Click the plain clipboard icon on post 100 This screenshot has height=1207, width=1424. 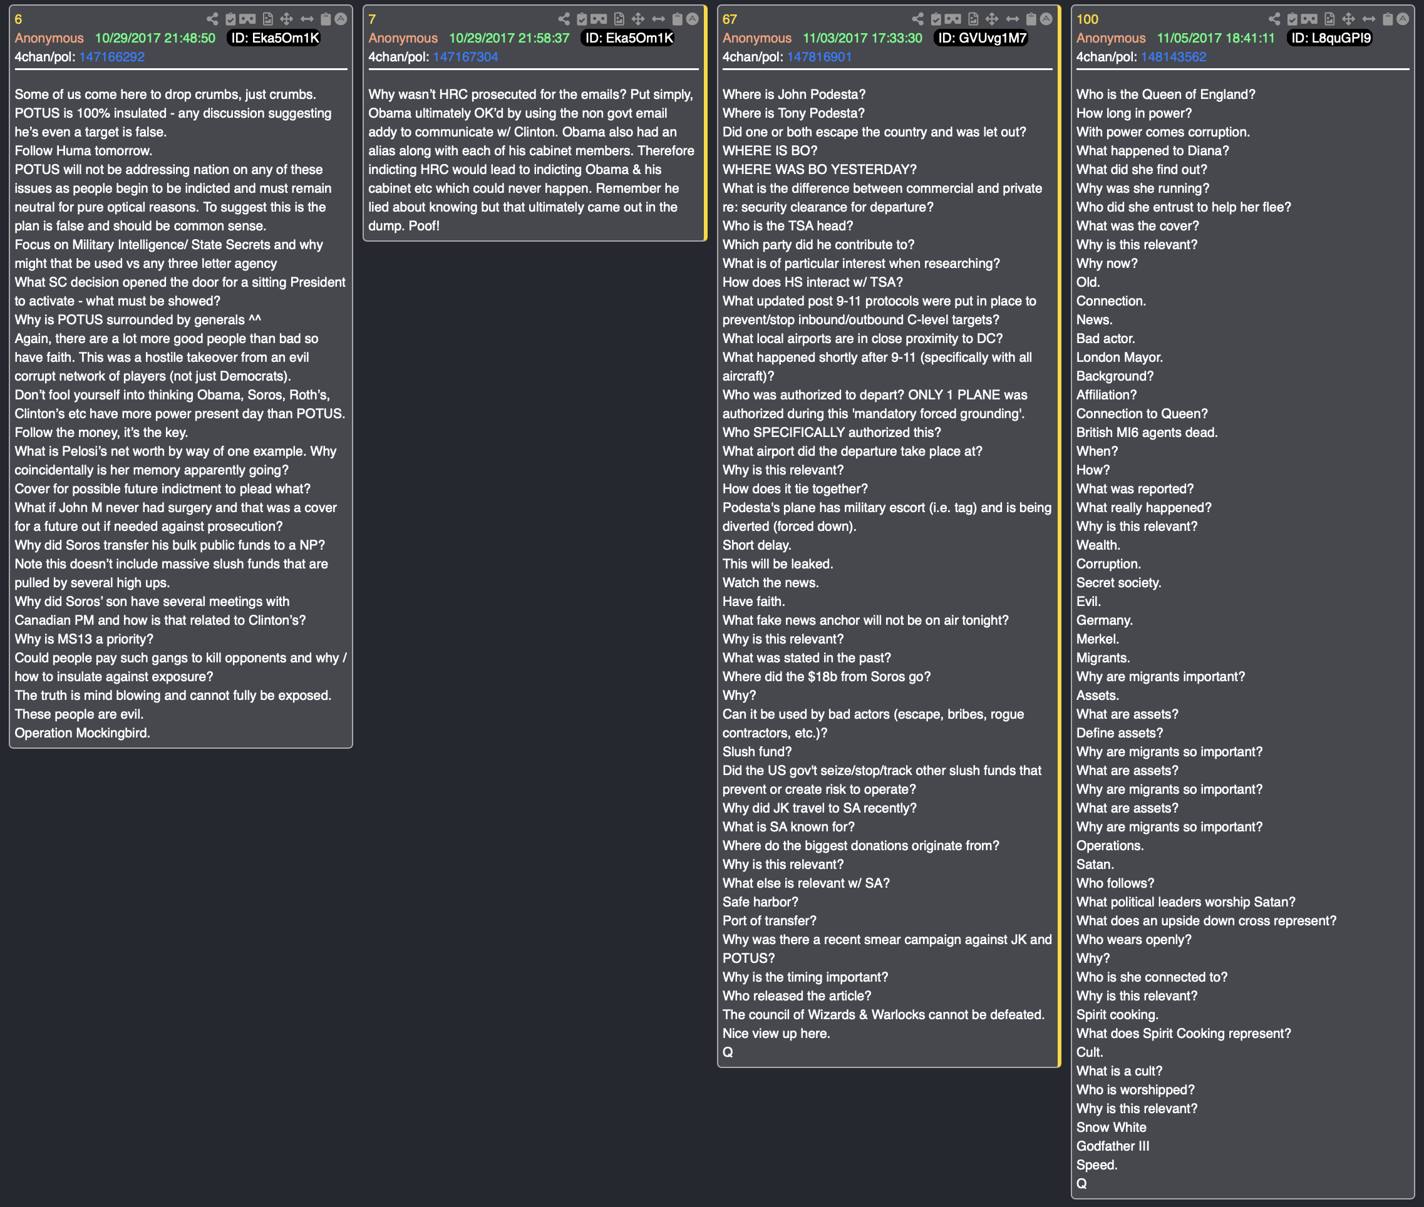click(1388, 19)
